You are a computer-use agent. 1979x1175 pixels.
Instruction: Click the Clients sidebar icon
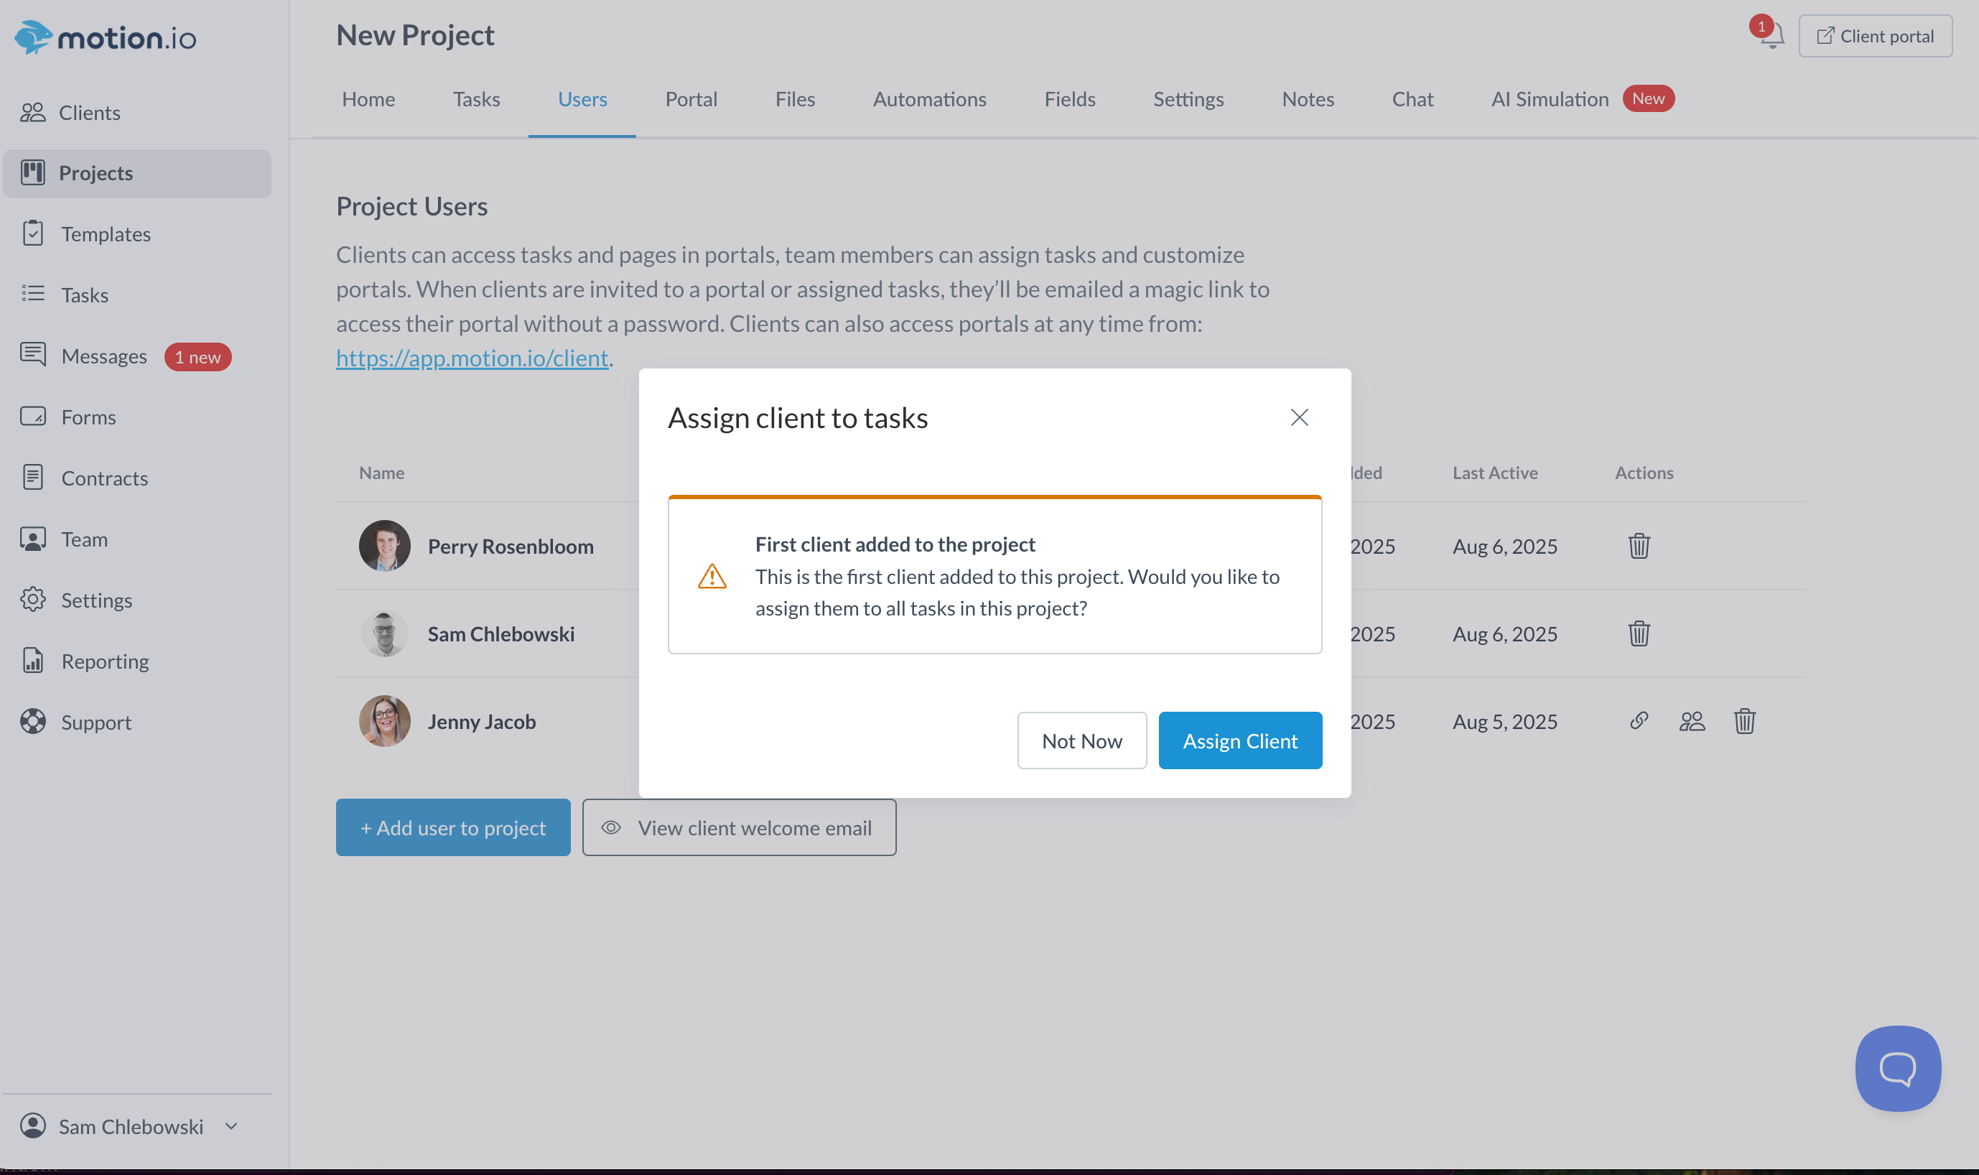pos(32,113)
